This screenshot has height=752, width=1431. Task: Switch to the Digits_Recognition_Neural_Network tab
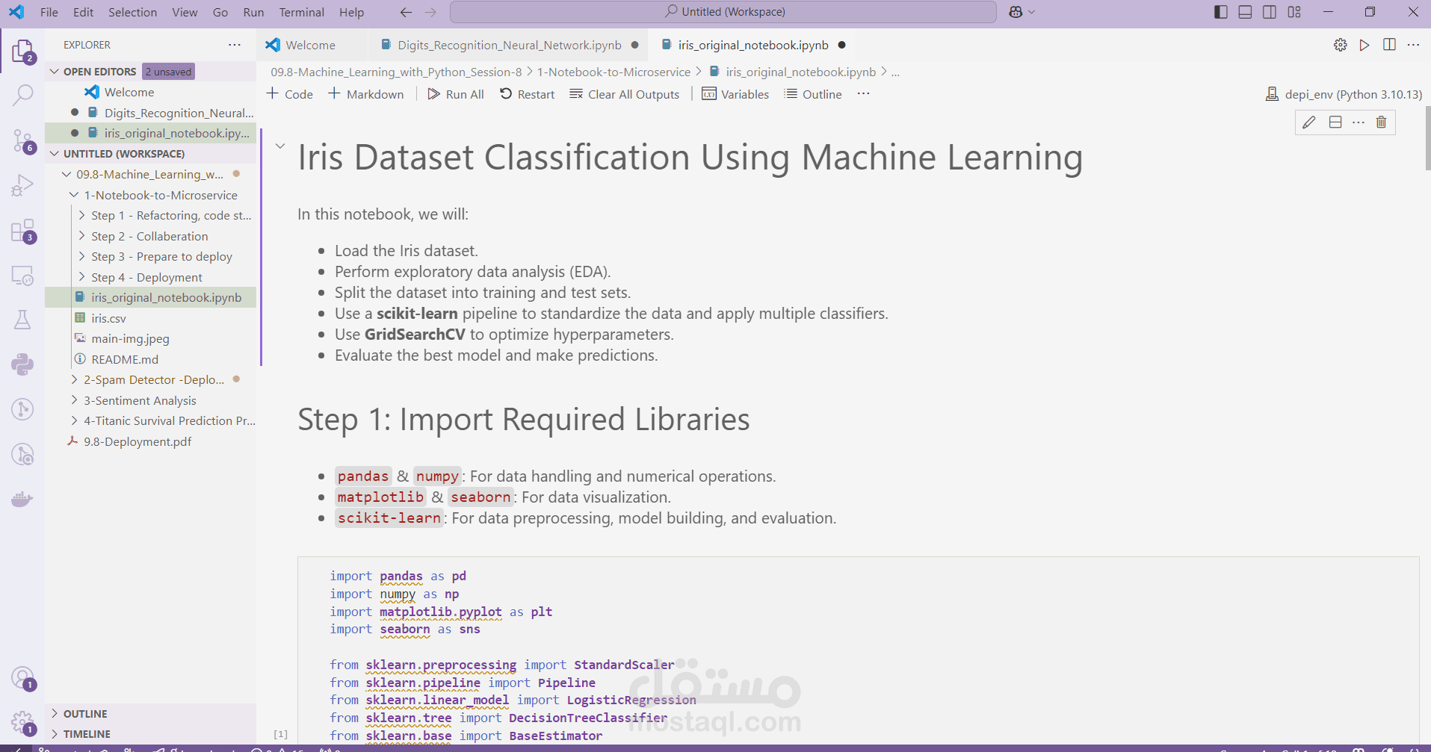pyautogui.click(x=508, y=45)
